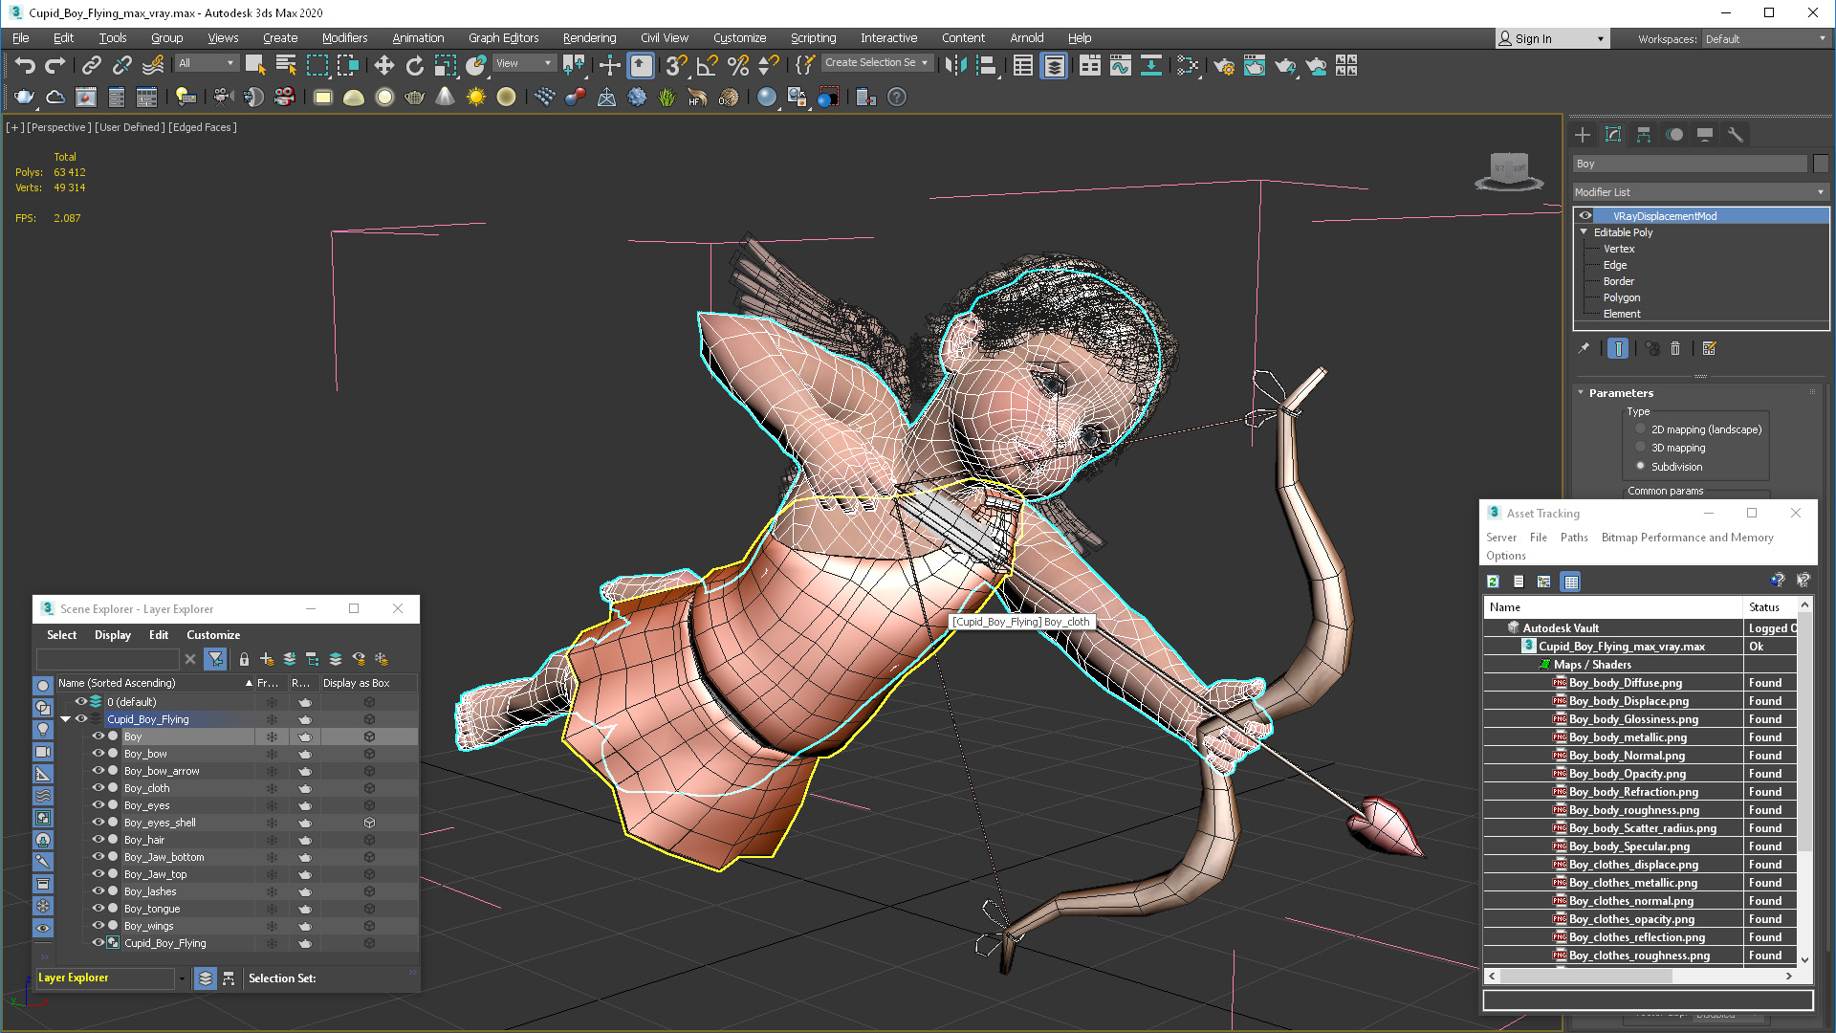The height and width of the screenshot is (1033, 1836).
Task: Open the selection filter All dropdown
Action: (207, 63)
